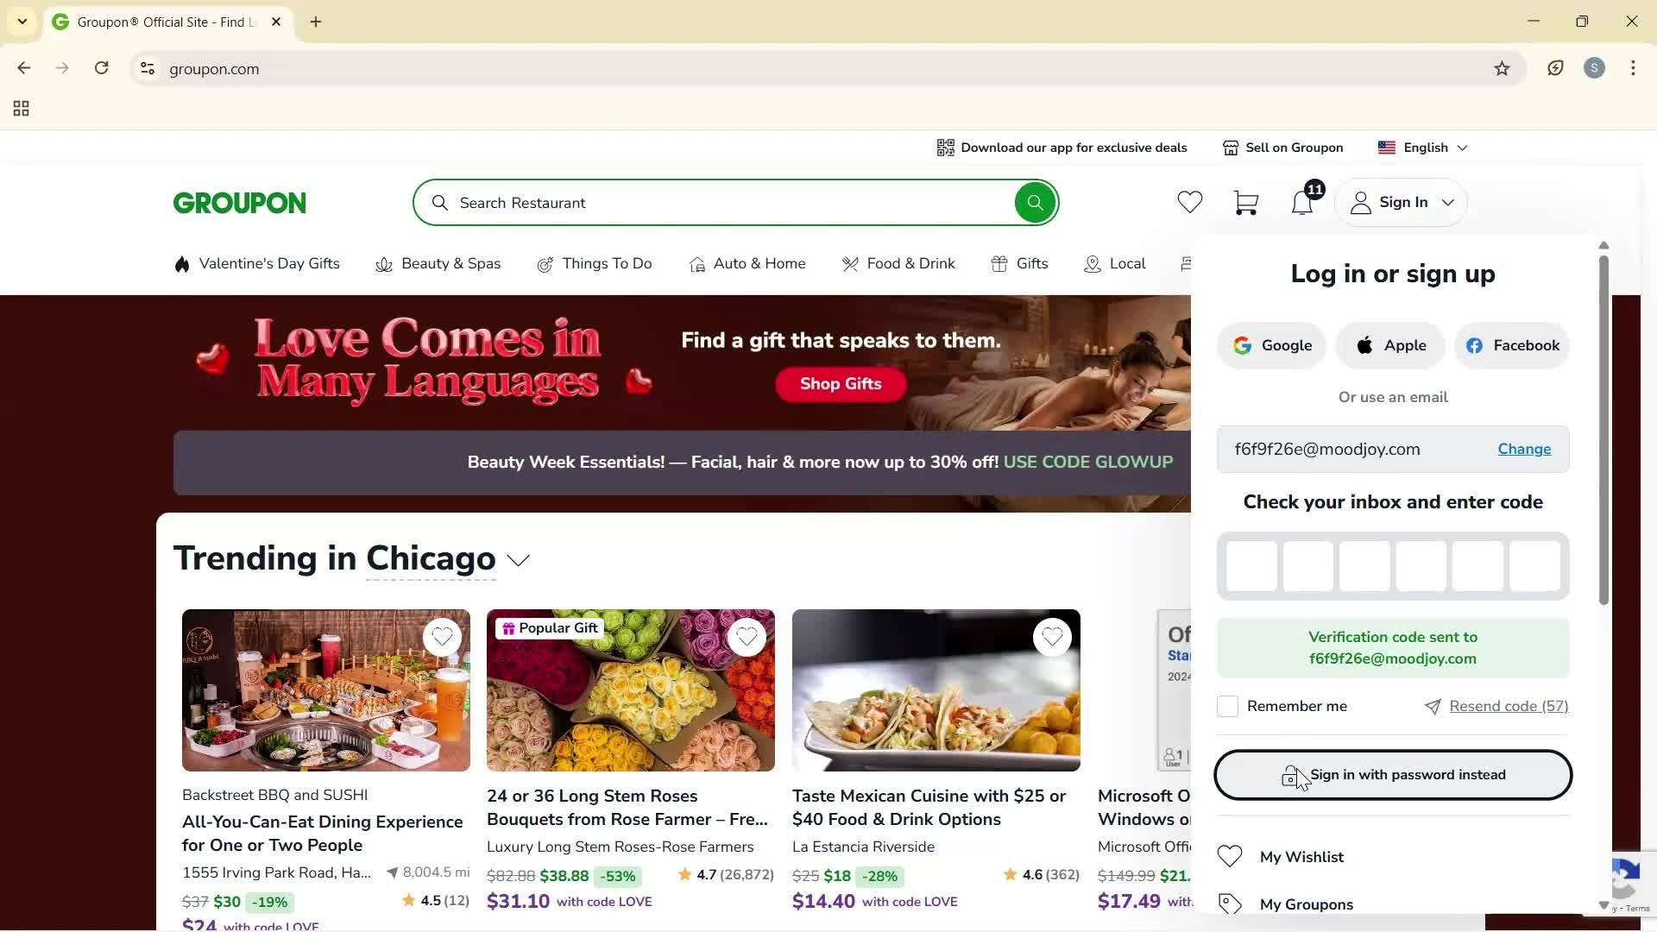Expand the English language dropdown
Image resolution: width=1657 pixels, height=932 pixels.
pos(1424,148)
